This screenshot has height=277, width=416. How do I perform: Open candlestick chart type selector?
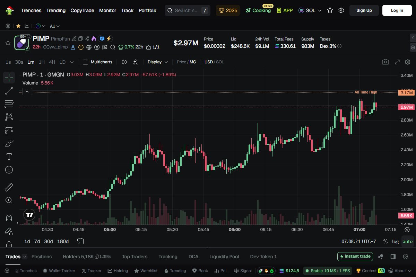click(124, 62)
